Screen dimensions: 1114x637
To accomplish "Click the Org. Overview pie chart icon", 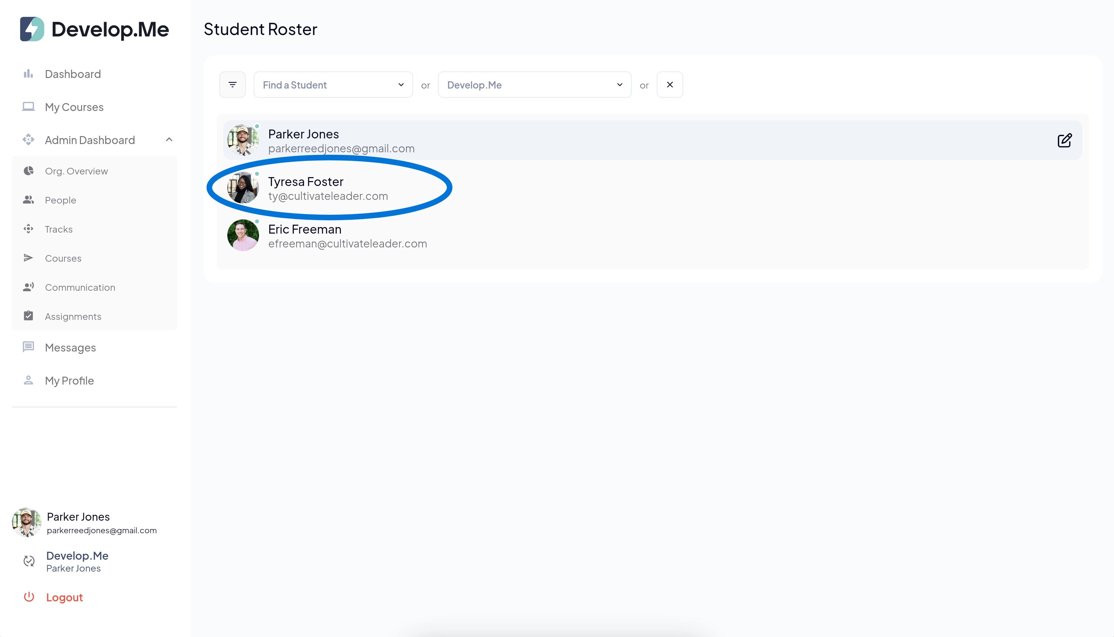I will click(28, 171).
